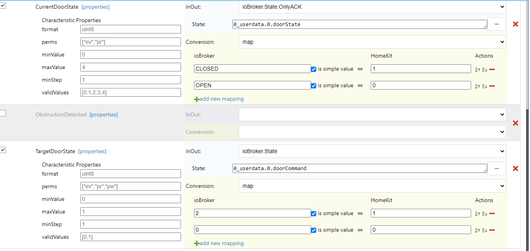Open the ObstructionDetected Conversion dropdown
This screenshot has height=251, width=530.
(x=372, y=132)
